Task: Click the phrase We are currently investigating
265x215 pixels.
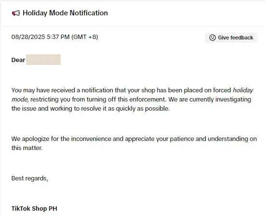Action: pos(210,100)
